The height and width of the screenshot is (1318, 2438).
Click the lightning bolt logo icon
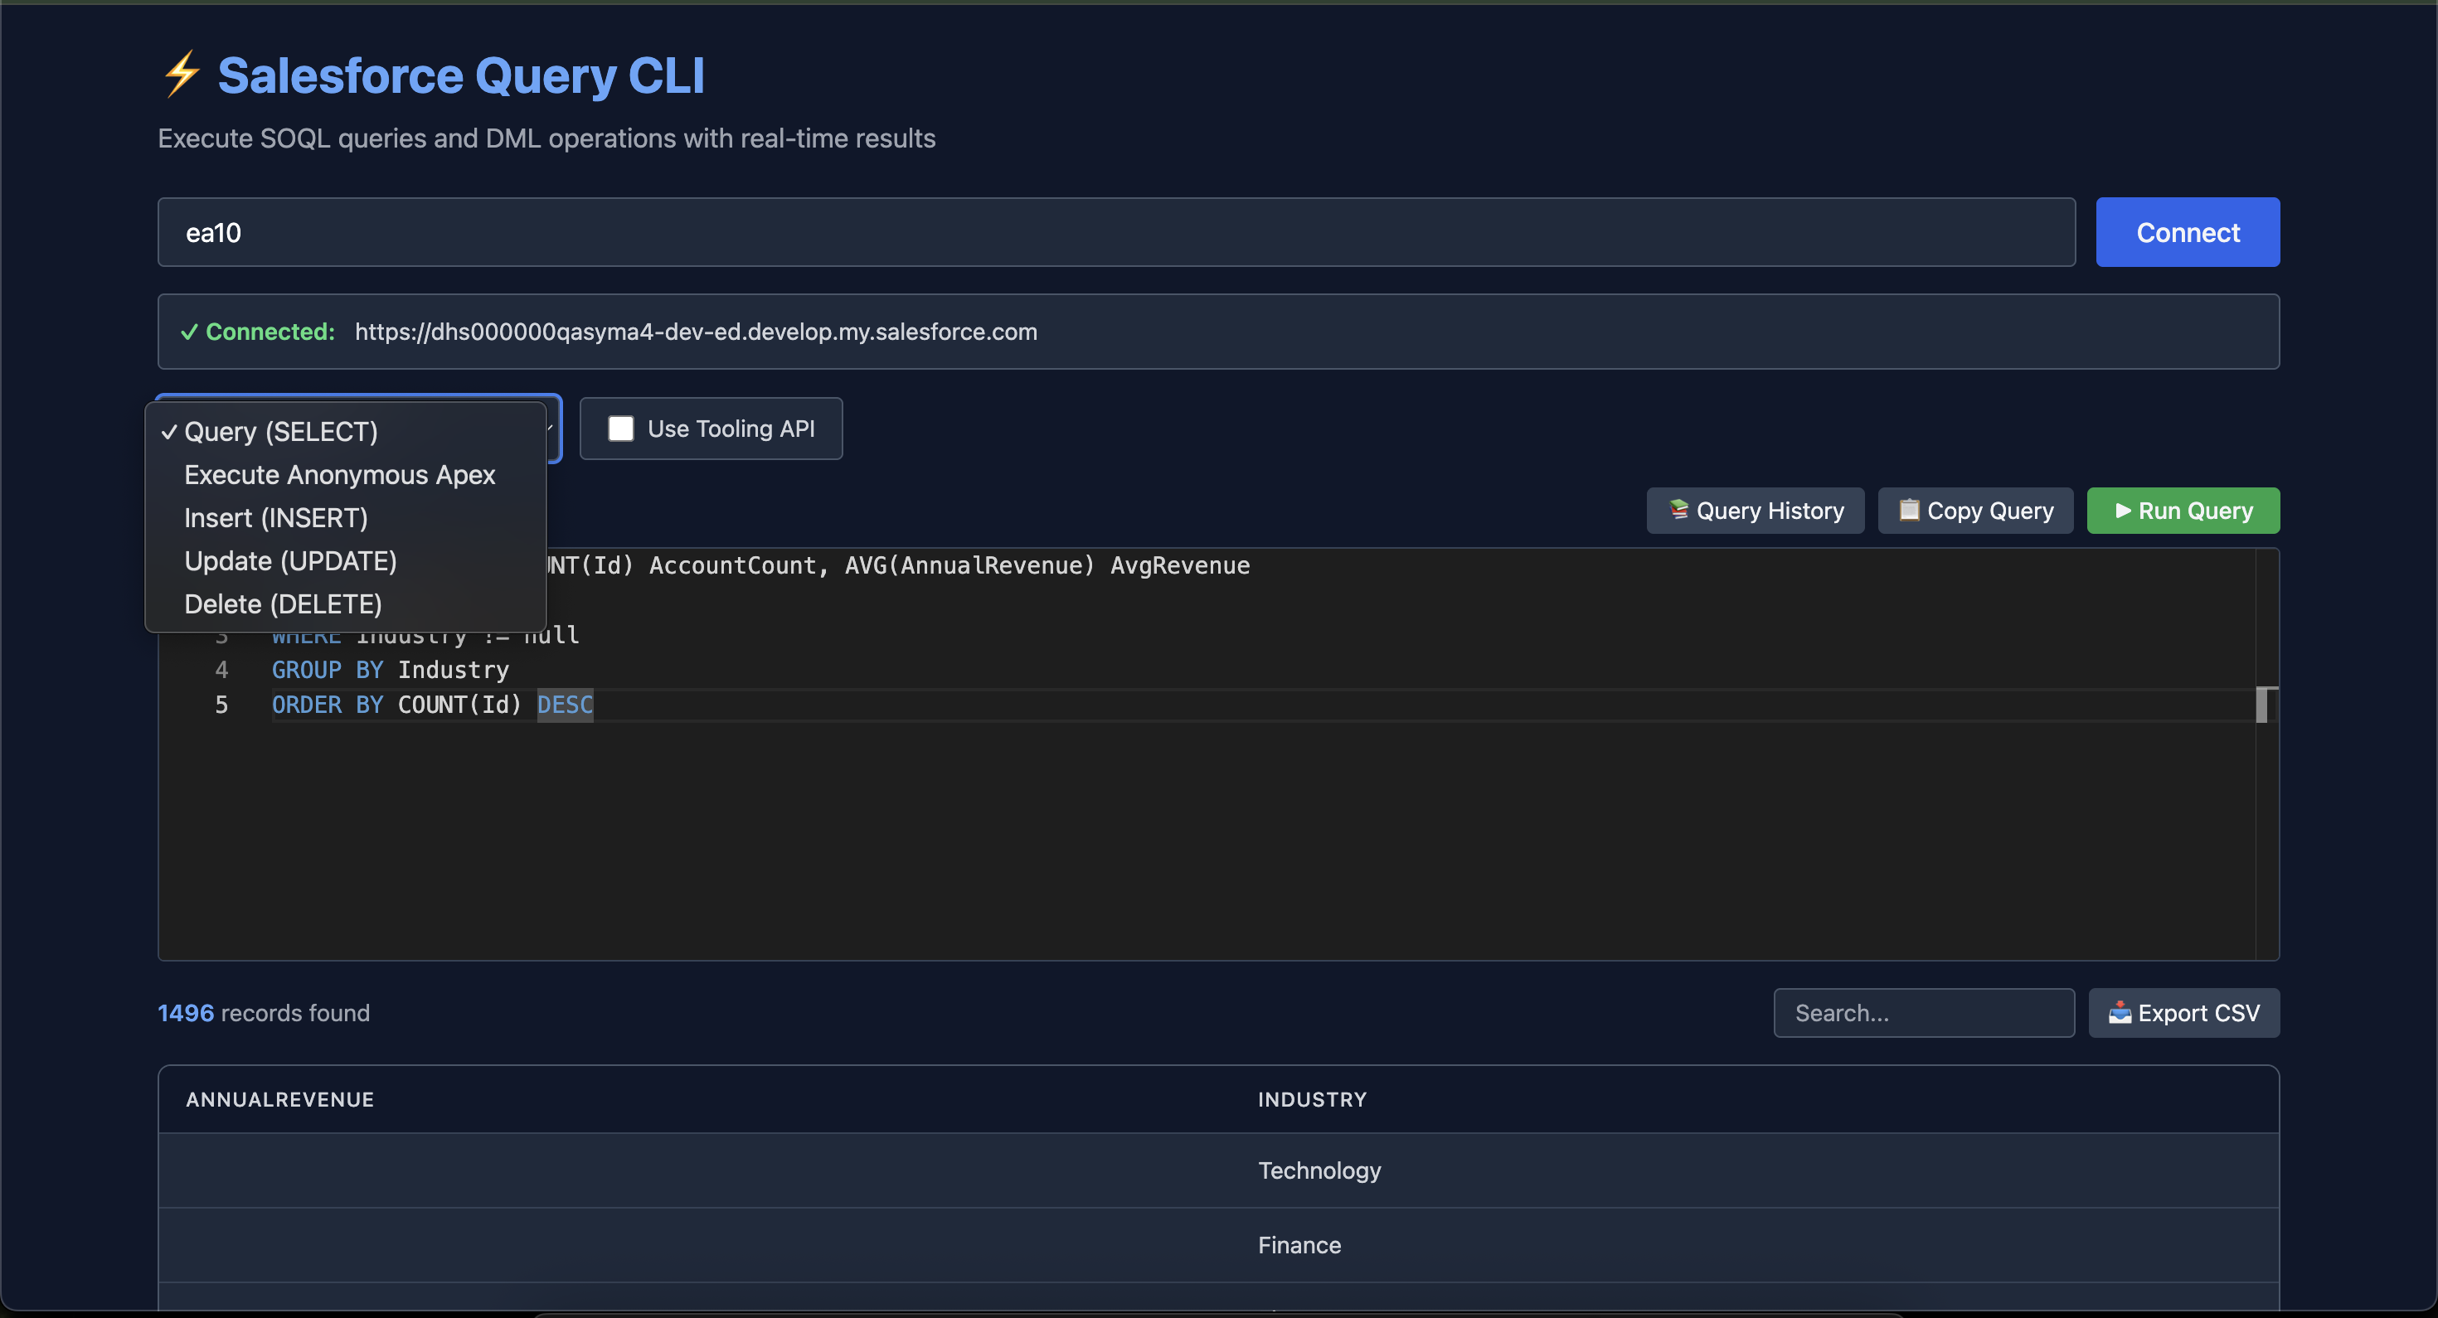181,75
